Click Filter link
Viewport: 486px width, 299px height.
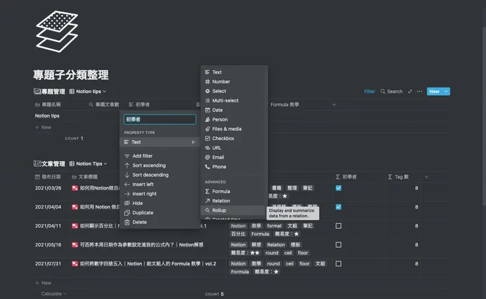tap(370, 91)
